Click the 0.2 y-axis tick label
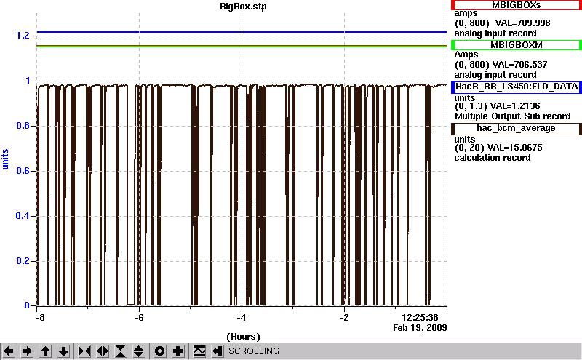 pos(23,261)
